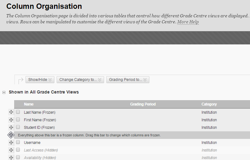Viewport: 250px width, 160px height.
Task: Click the Category column header
Action: click(x=209, y=104)
